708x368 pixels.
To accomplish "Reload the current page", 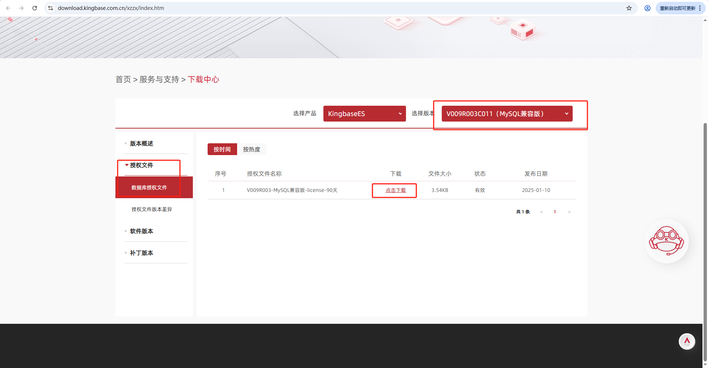I will [x=35, y=8].
